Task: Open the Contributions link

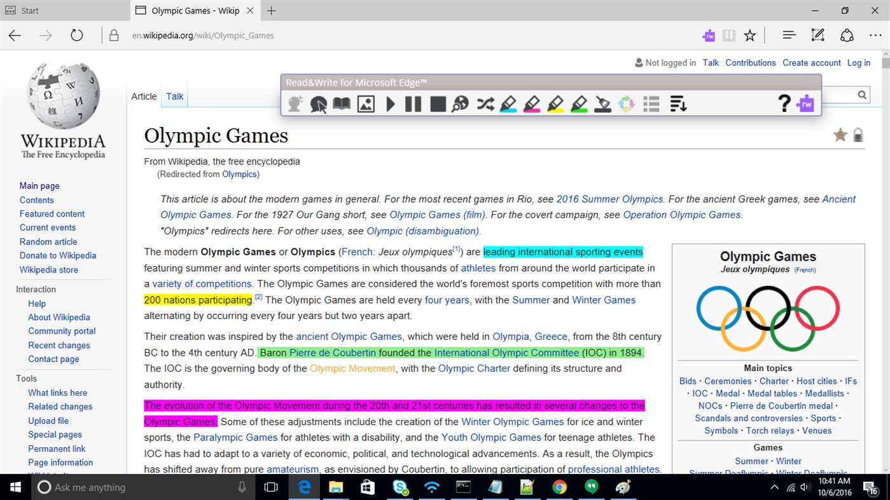Action: point(751,62)
